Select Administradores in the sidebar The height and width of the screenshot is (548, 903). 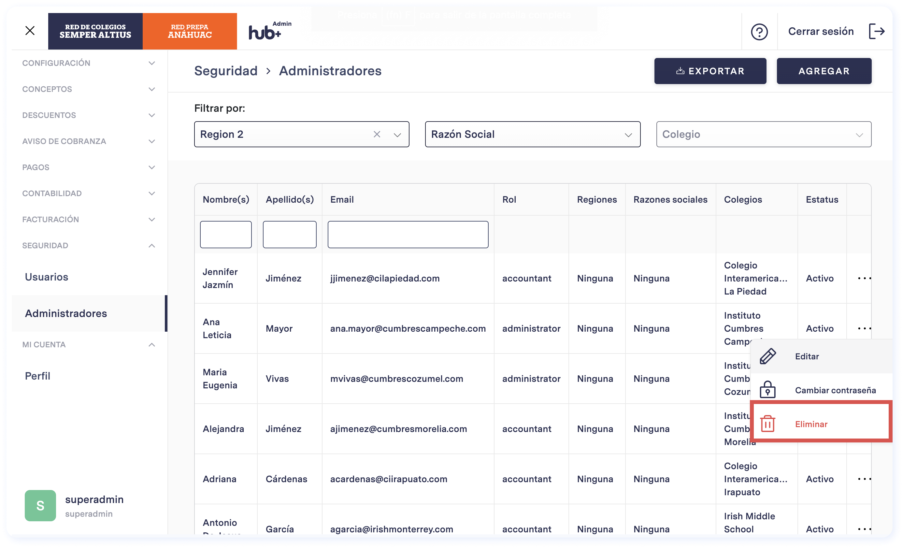89,313
